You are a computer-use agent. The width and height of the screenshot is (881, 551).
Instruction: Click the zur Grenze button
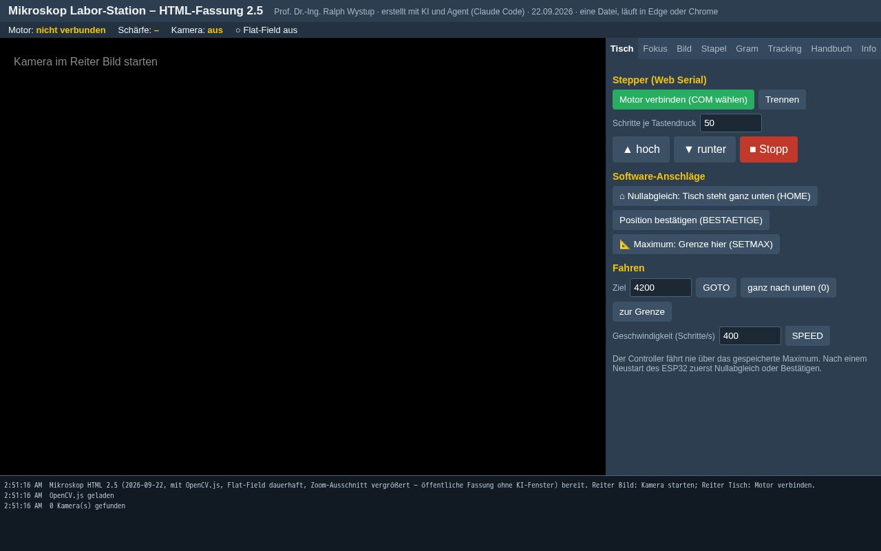(642, 311)
